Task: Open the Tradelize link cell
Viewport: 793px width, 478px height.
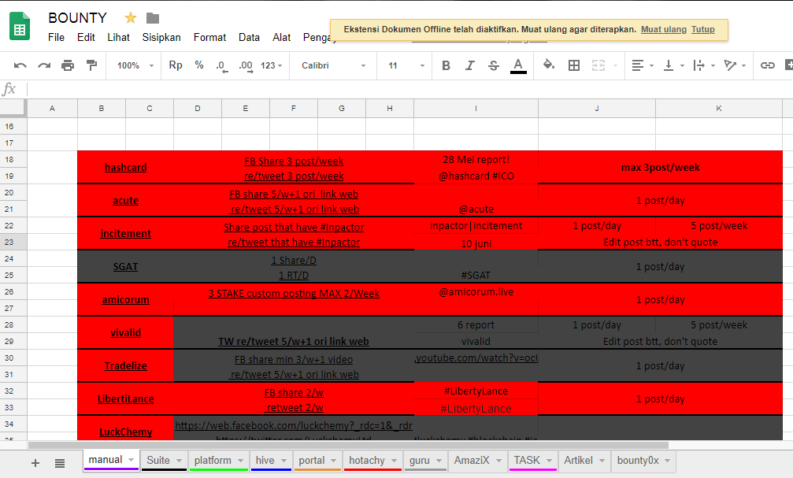Action: coord(125,365)
